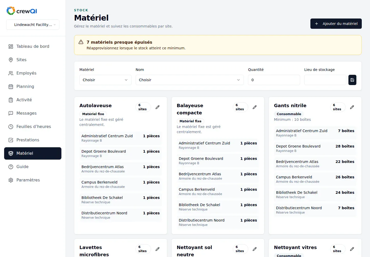The width and height of the screenshot is (370, 257).
Task: Select Depot Groene Boulevard row in Autolaveuse
Action: click(121, 153)
